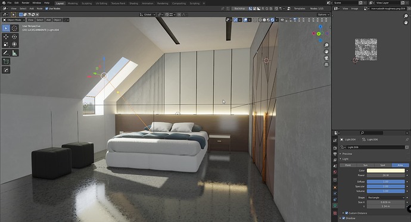This screenshot has height=222, width=411.
Task: Open the Options dropdown in viewport
Action: coord(323,15)
